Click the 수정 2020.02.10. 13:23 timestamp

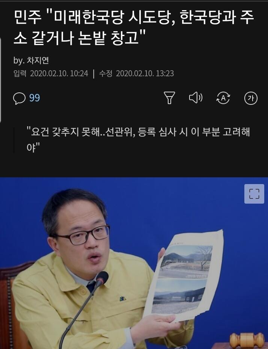tap(136, 74)
